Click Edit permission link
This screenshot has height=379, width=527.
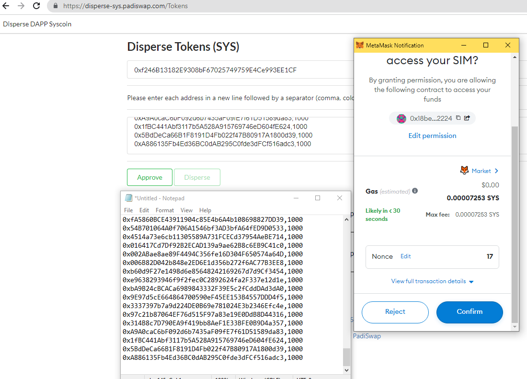(x=432, y=136)
